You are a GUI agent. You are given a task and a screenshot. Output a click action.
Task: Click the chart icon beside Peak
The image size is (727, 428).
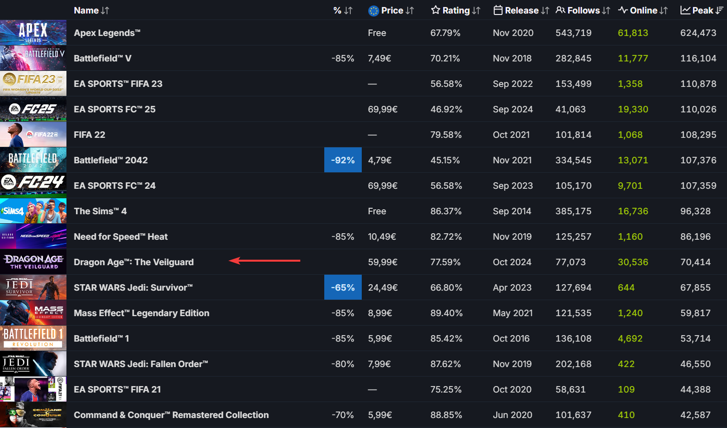point(685,10)
